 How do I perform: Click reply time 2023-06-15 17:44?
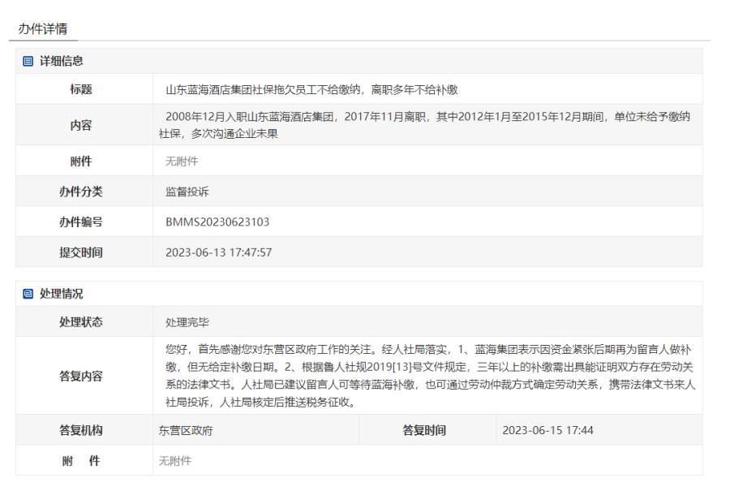[548, 430]
